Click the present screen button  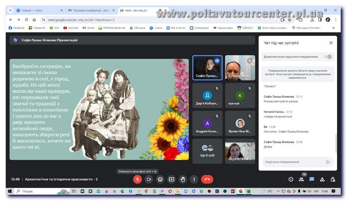click(x=172, y=179)
